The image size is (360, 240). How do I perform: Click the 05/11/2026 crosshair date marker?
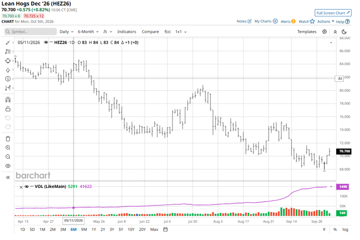click(73, 220)
